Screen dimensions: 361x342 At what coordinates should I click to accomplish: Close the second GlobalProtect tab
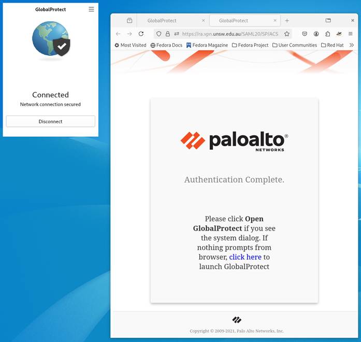tap(275, 21)
